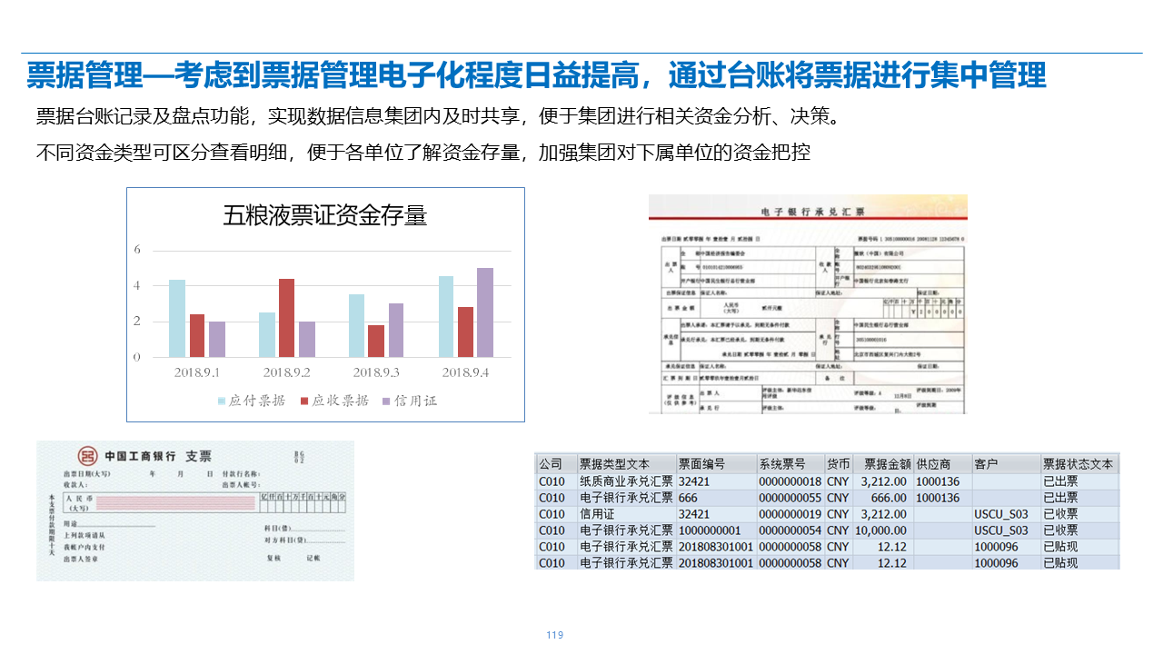The image size is (1163, 654).
Task: Click the 公司 column header
Action: click(x=556, y=464)
